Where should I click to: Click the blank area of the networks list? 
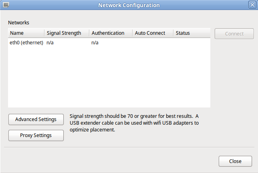click(109, 80)
